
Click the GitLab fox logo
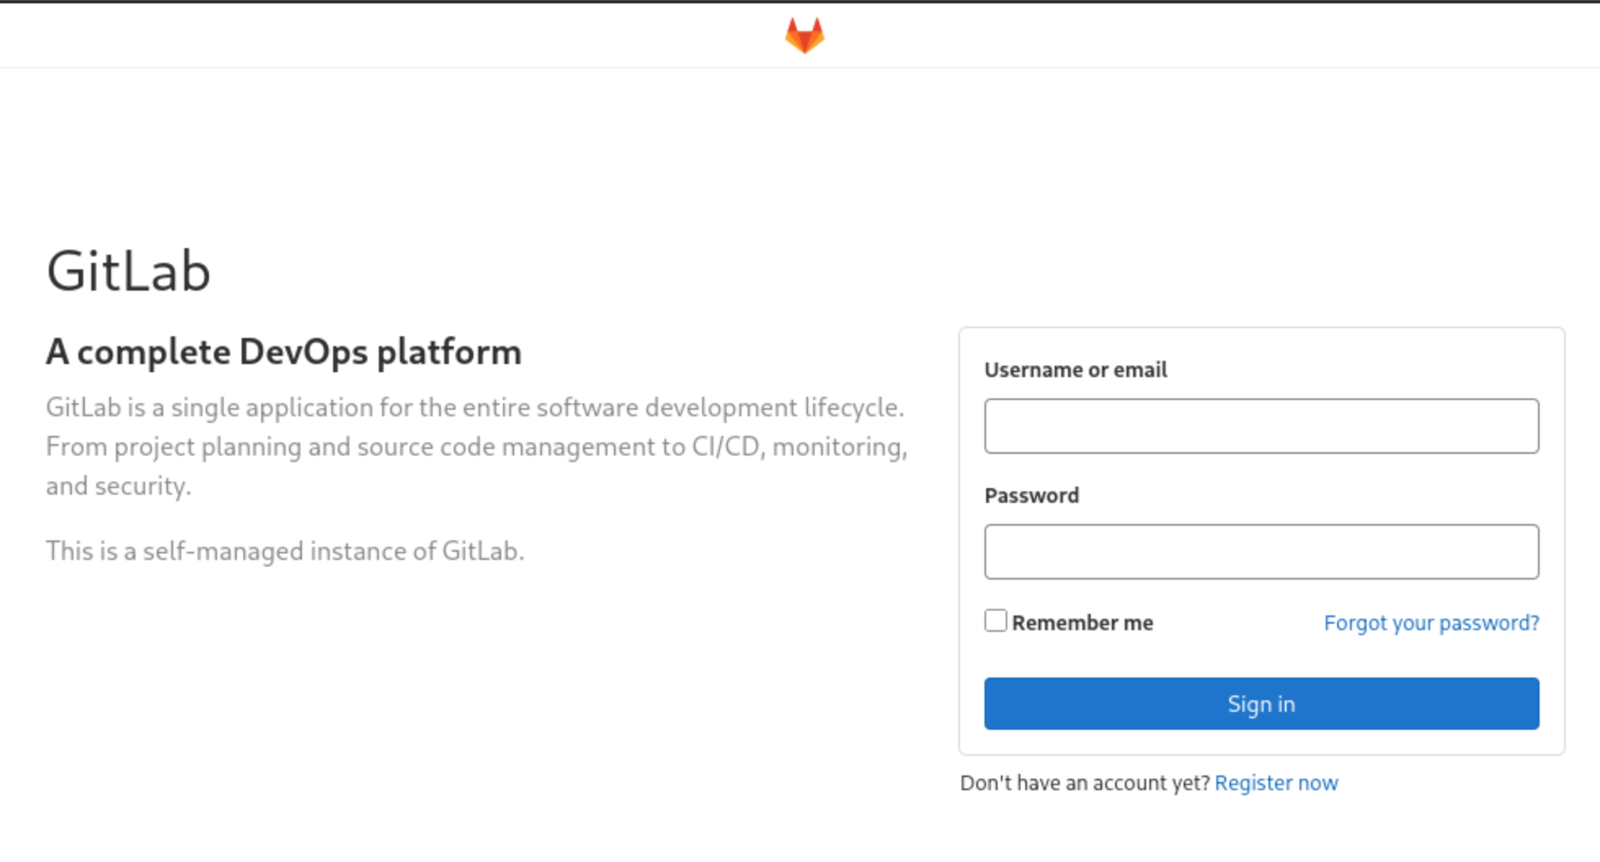click(x=804, y=36)
